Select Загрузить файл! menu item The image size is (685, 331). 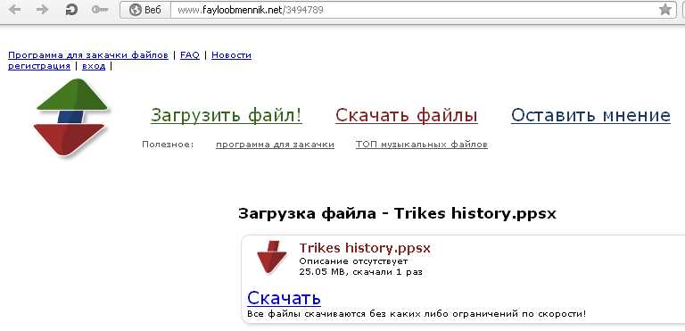[x=227, y=115]
